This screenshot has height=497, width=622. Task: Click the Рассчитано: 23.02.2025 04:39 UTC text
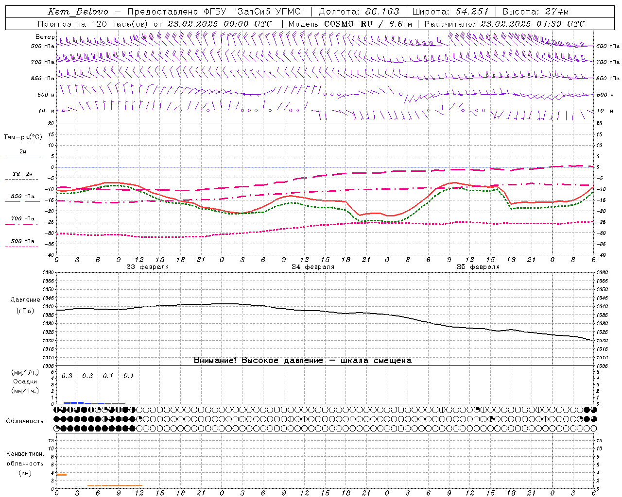[x=504, y=24]
